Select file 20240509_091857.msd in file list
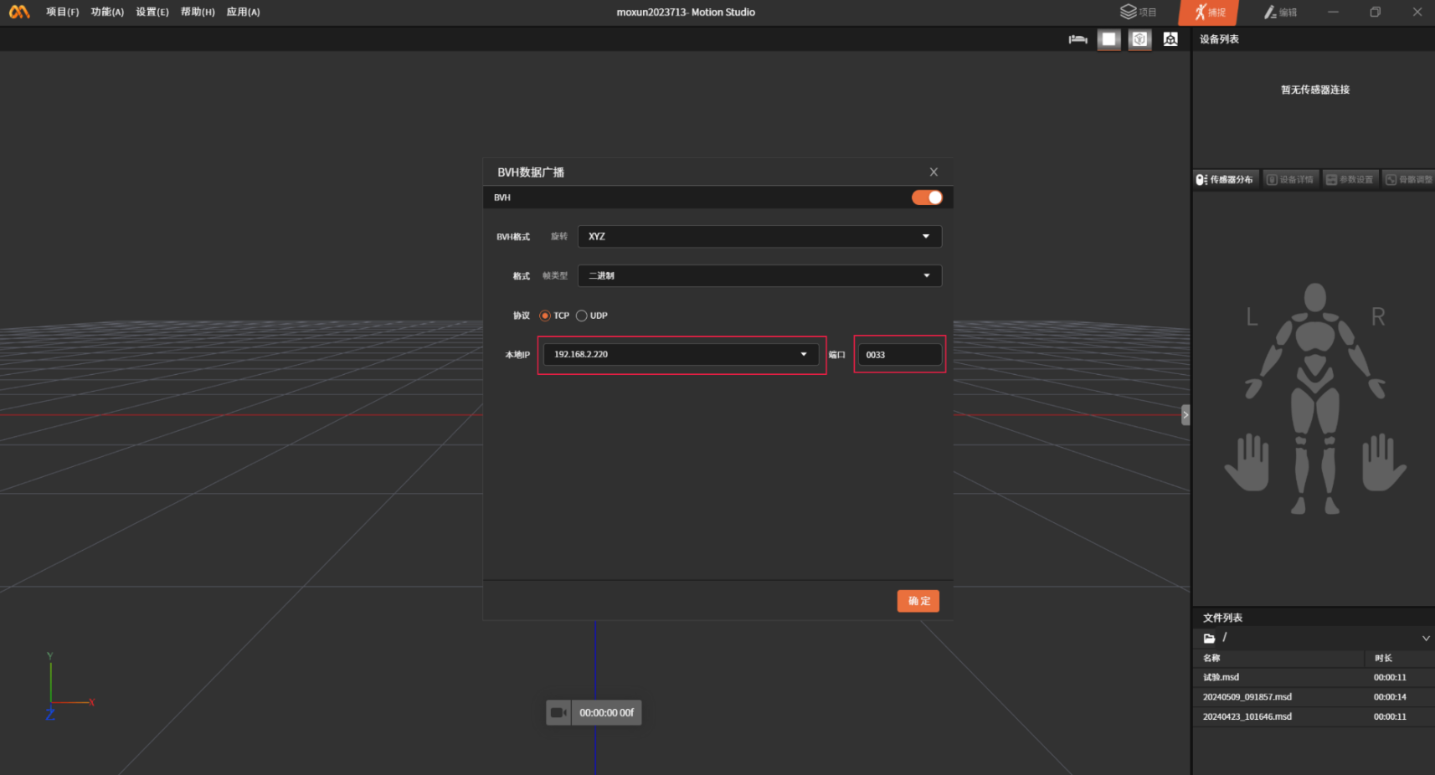 click(x=1247, y=697)
